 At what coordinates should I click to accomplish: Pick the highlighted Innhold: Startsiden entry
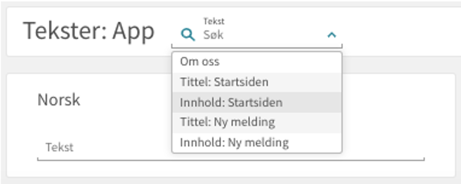(x=257, y=102)
